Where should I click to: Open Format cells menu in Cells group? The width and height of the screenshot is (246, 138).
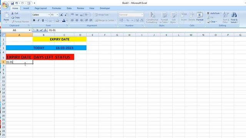point(200,17)
